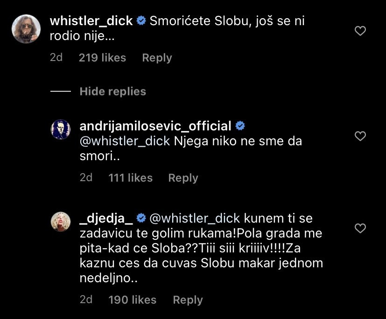Like the whistler_dick comment with the heart
386x319 pixels.
coord(360,31)
